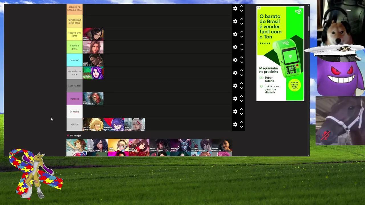Move 'Nem olho na cara' row down
The height and width of the screenshot is (205, 365).
(x=242, y=75)
